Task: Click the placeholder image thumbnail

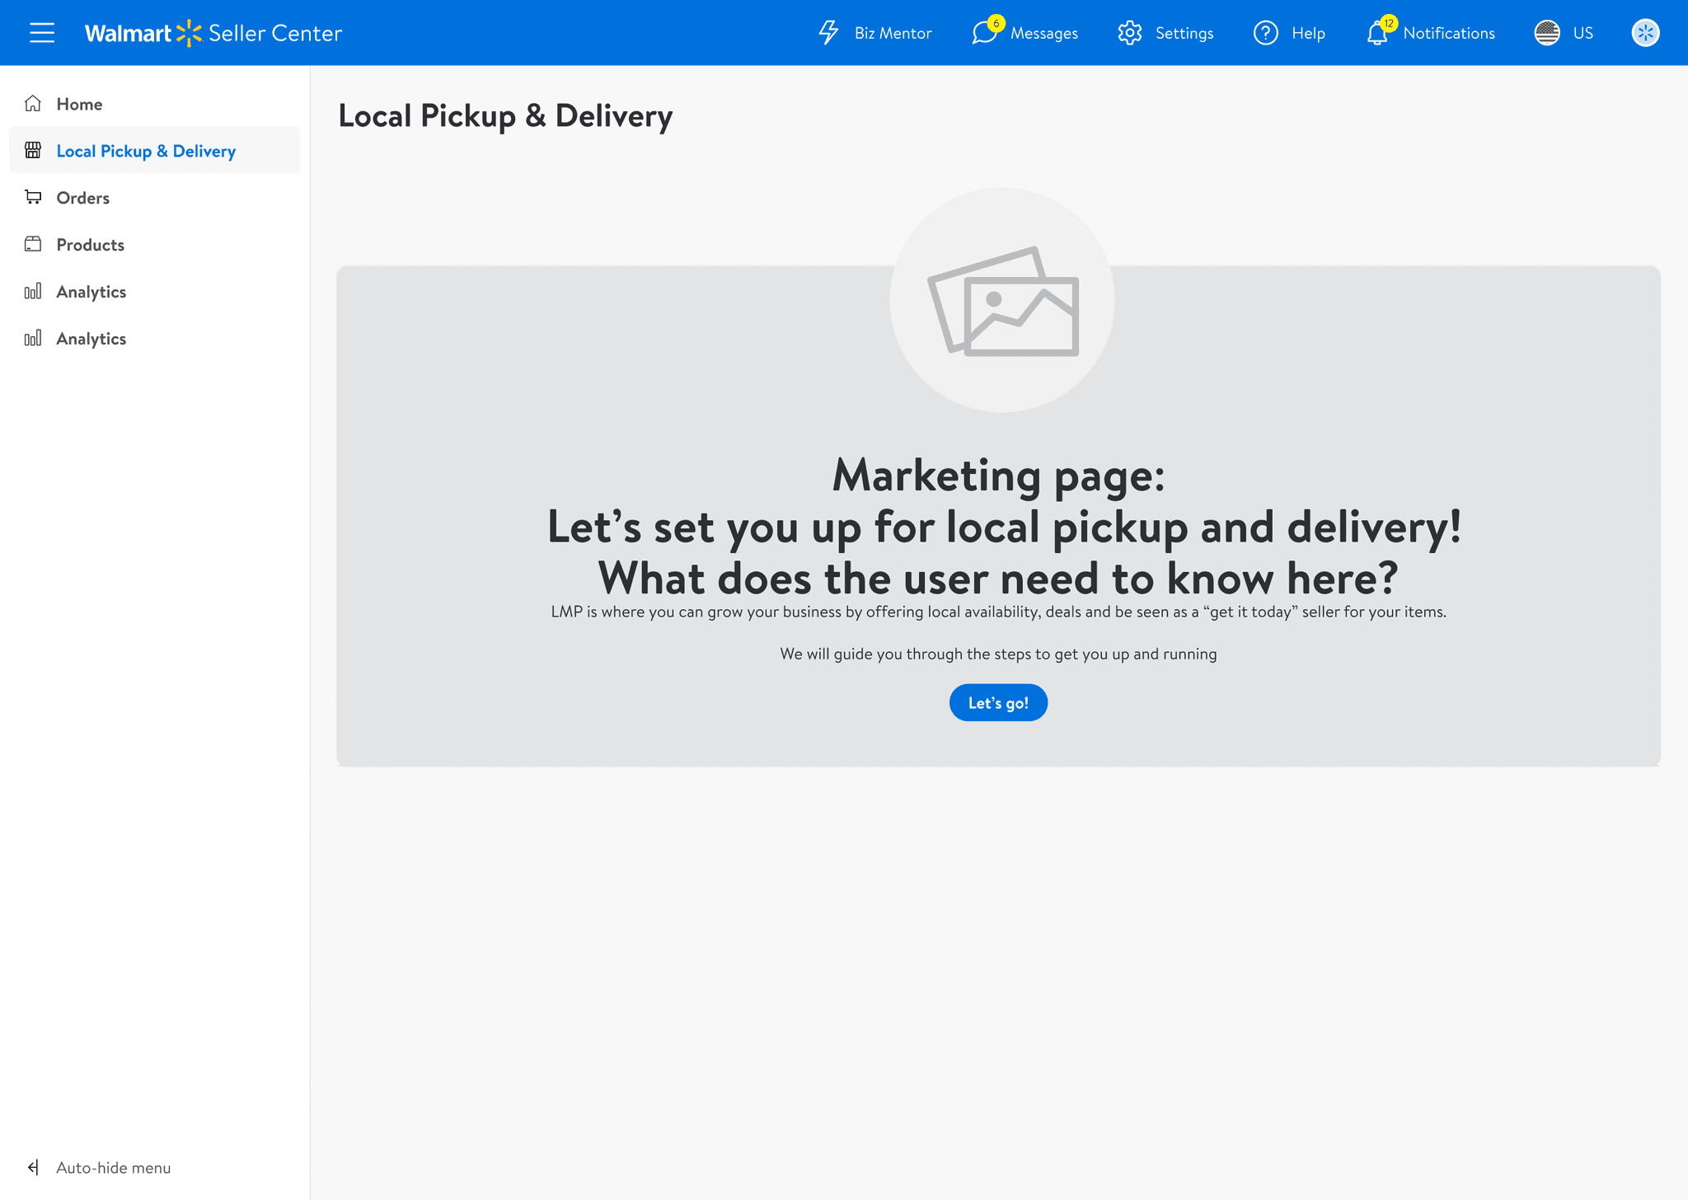Action: (x=1002, y=301)
